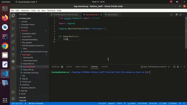This screenshot has width=187, height=105.
Task: Split the terminal panel
Action: (x=174, y=67)
